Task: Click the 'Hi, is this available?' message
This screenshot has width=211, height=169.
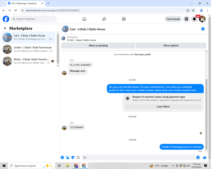Action: click(x=80, y=65)
